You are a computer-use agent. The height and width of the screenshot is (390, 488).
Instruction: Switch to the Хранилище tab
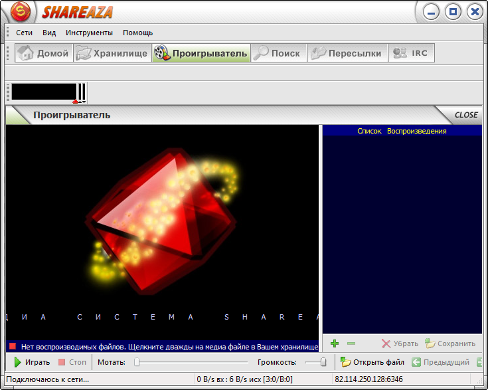(112, 53)
